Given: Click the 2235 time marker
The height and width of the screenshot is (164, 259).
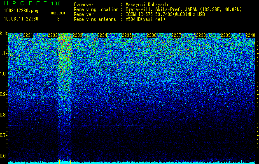Looking at the screenshot, I should (x=127, y=35).
